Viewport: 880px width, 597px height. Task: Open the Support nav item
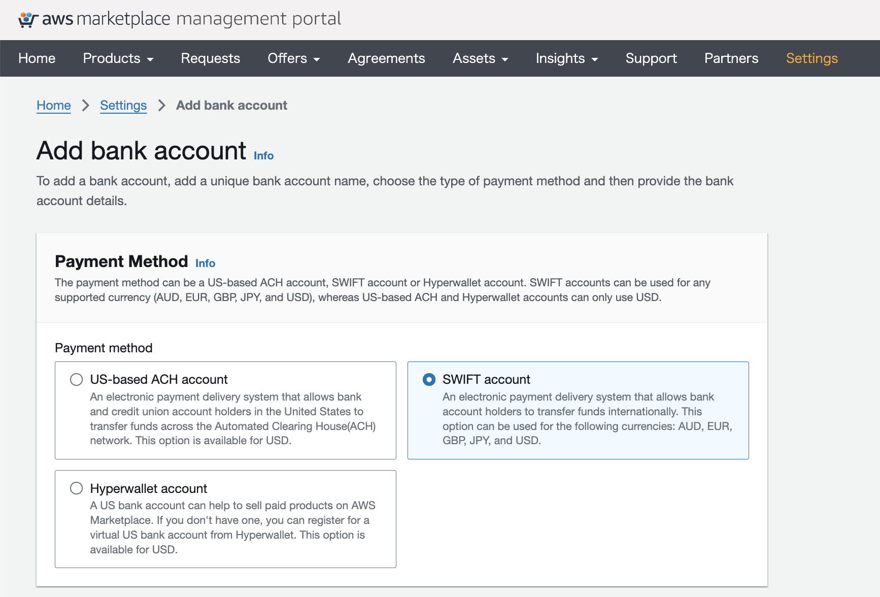click(651, 58)
